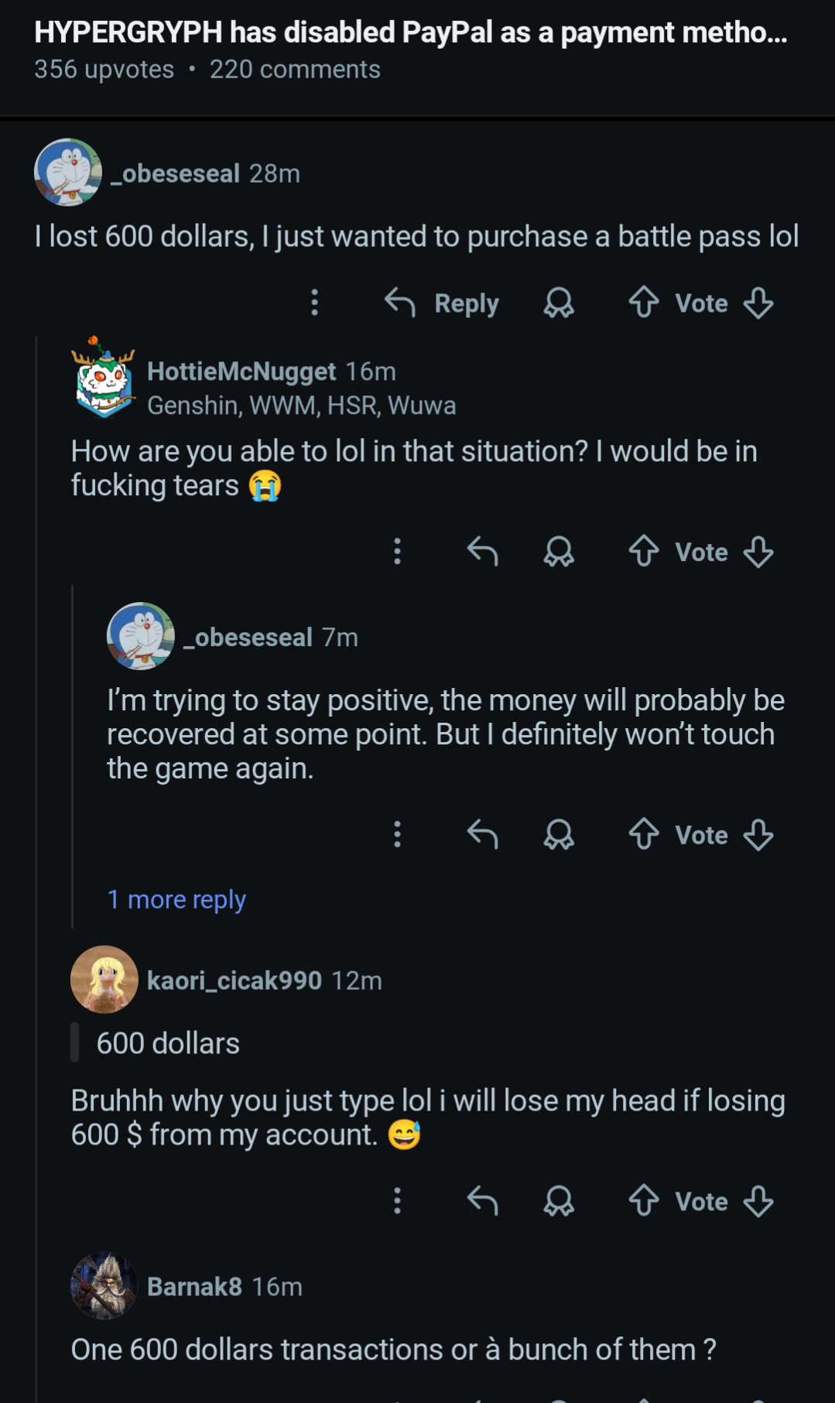This screenshot has height=1403, width=835.
Task: Reply to _obeseseal's battle pass comment
Action: pyautogui.click(x=442, y=303)
